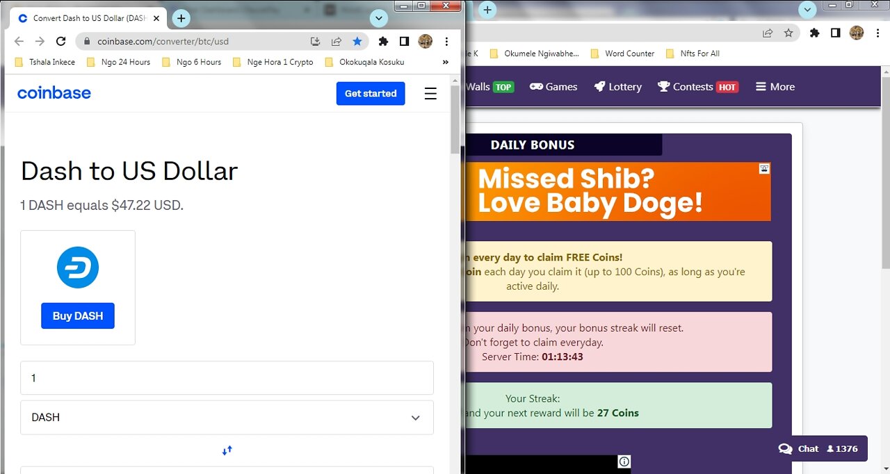The width and height of the screenshot is (890, 474).
Task: Click the swap currencies arrows icon
Action: 227,450
